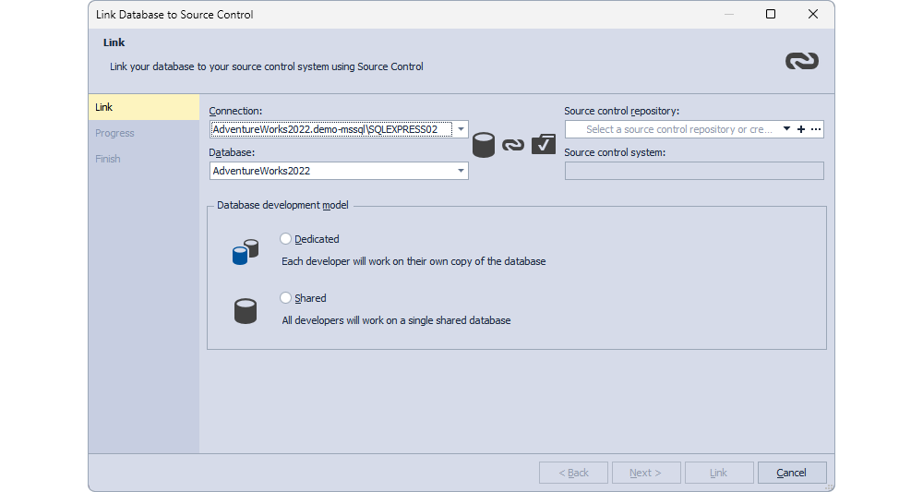
Task: Click the plus icon to add repository
Action: (x=800, y=129)
